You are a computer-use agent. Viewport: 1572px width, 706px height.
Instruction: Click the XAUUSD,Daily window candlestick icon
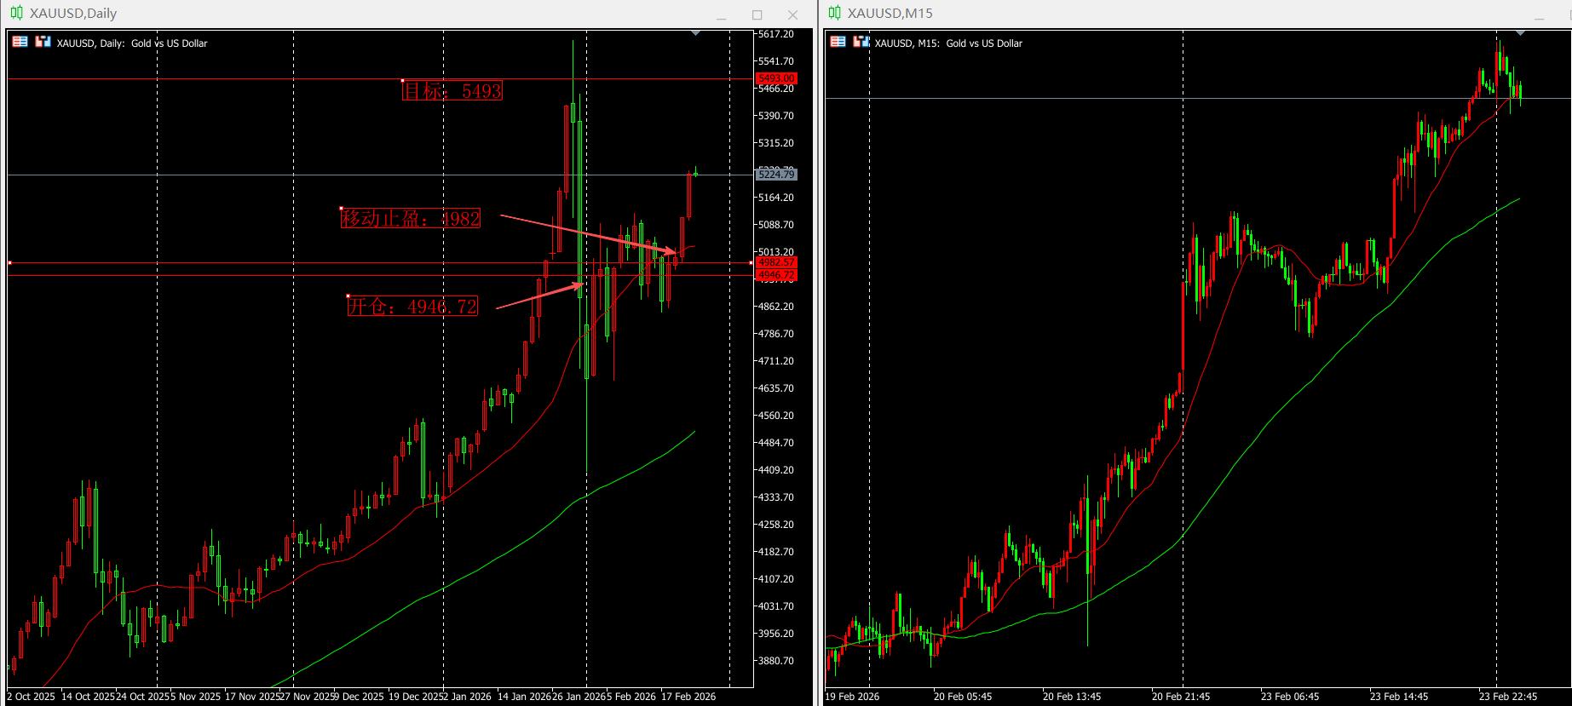[16, 13]
